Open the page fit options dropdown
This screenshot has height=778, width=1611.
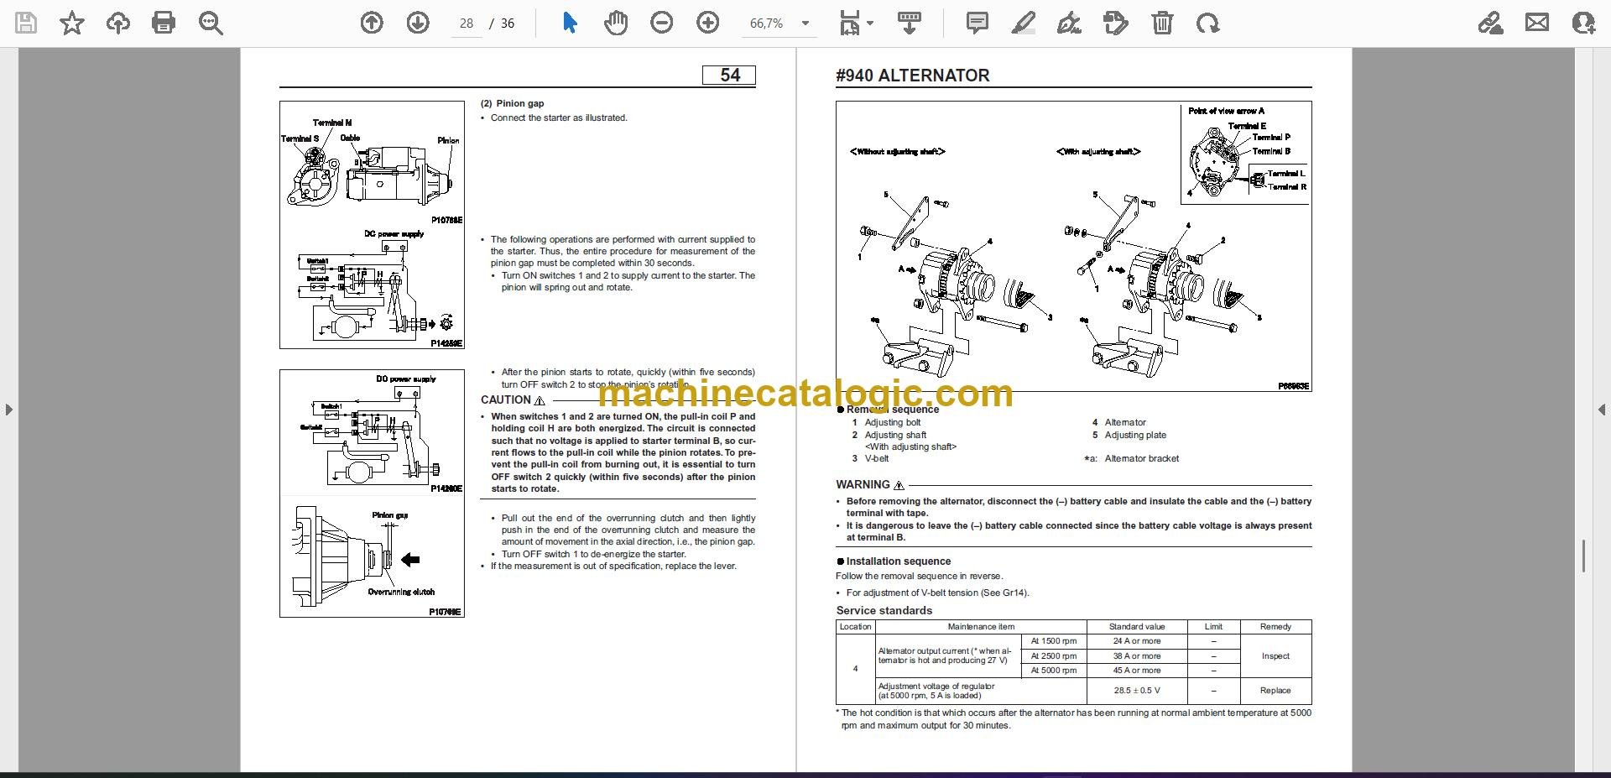(856, 23)
